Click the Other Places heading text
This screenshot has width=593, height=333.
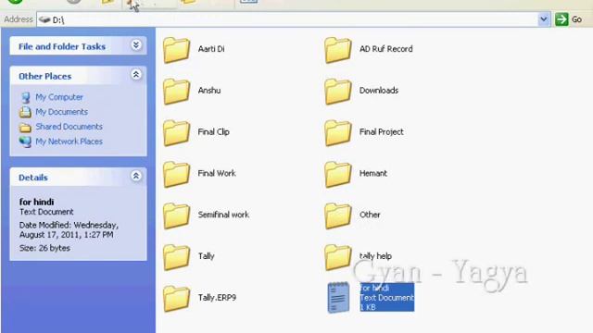[x=45, y=76]
